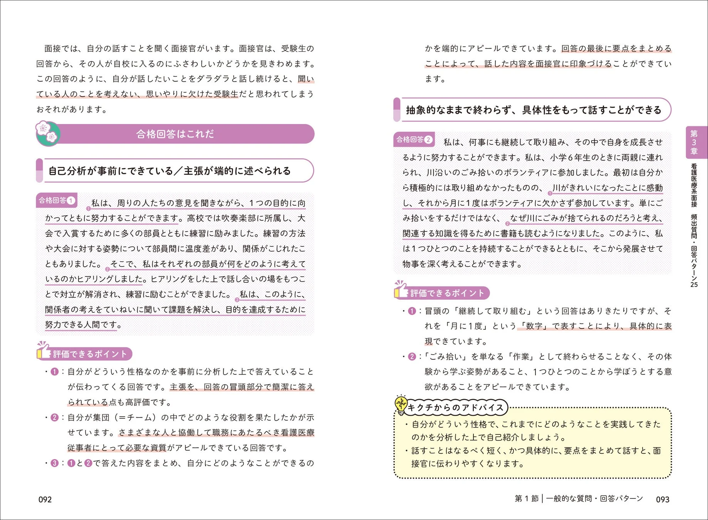Click advice bullet 自分がどういう性格で、これまでに
This screenshot has width=708, height=520.
pyautogui.click(x=533, y=431)
